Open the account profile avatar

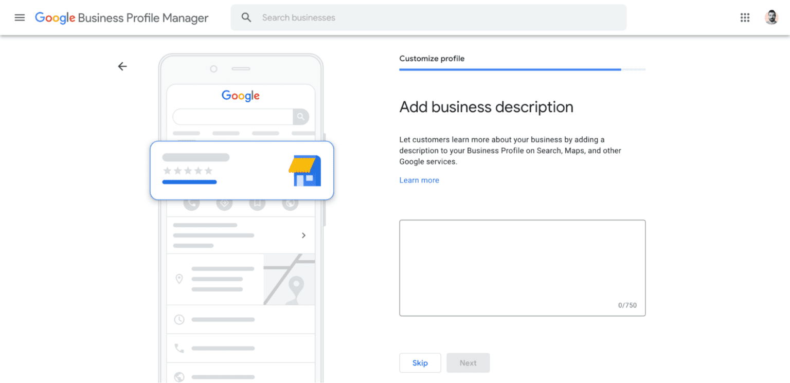click(771, 17)
